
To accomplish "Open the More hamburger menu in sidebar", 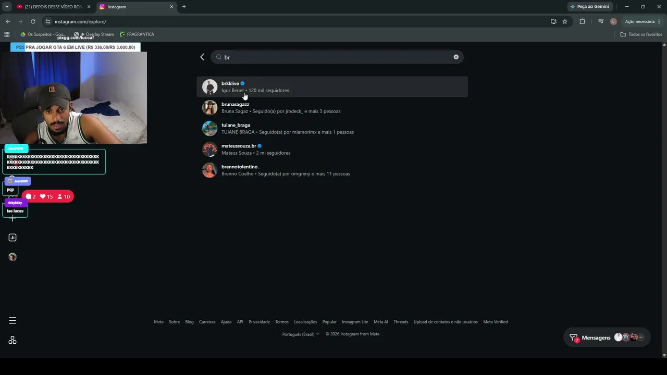I will pos(13,321).
